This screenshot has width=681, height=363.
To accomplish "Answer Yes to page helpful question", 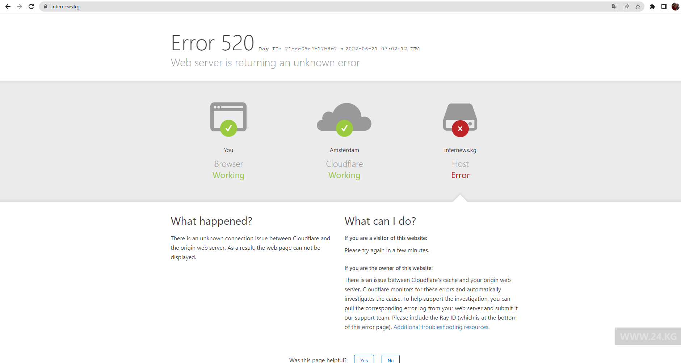I will click(x=364, y=360).
